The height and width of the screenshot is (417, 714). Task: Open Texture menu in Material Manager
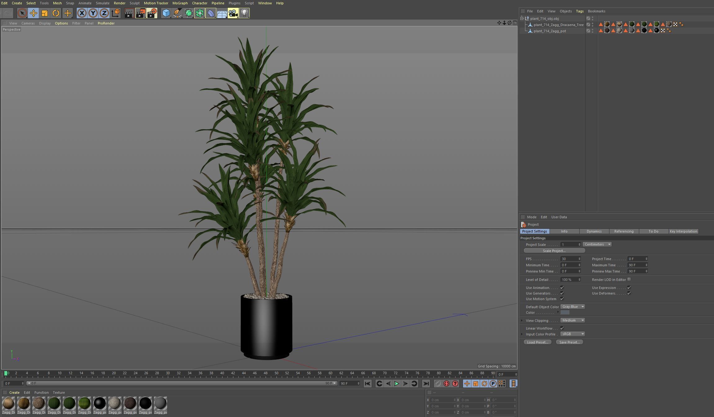click(59, 393)
